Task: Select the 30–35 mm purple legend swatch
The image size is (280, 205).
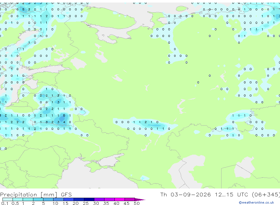Action: [x=99, y=199]
